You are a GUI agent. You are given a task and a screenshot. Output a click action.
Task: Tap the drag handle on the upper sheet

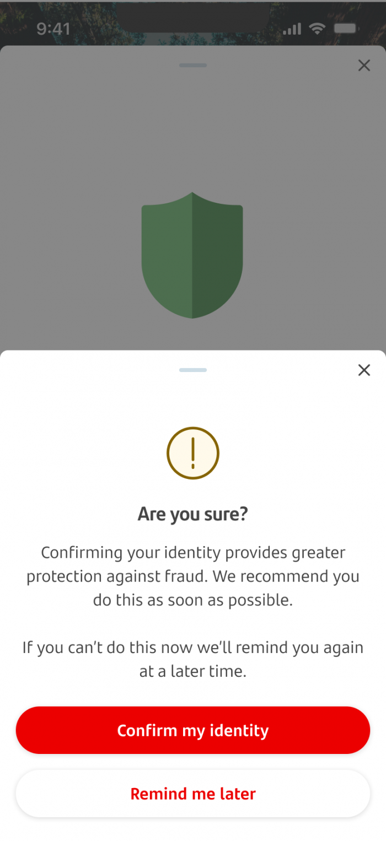pos(192,65)
